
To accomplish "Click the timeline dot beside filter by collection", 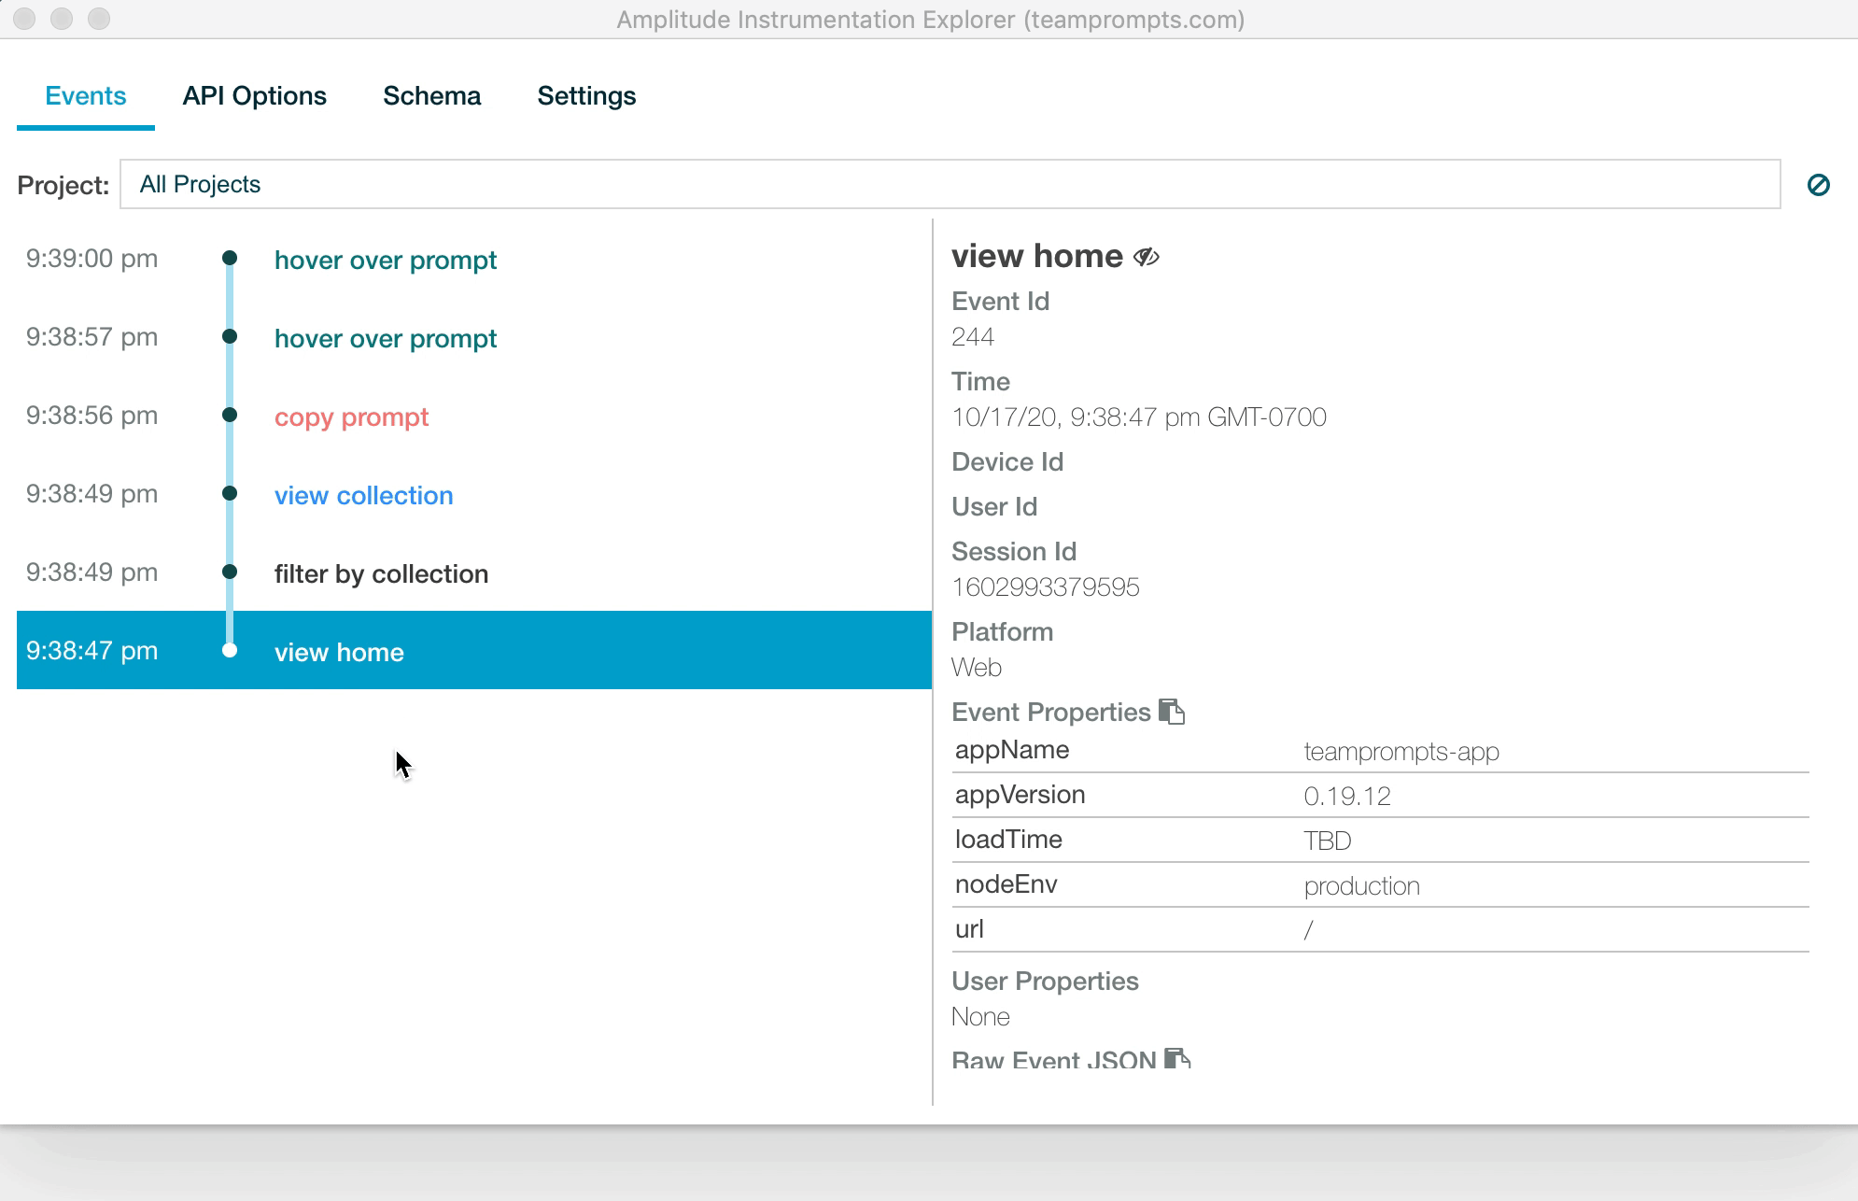I will 230,572.
